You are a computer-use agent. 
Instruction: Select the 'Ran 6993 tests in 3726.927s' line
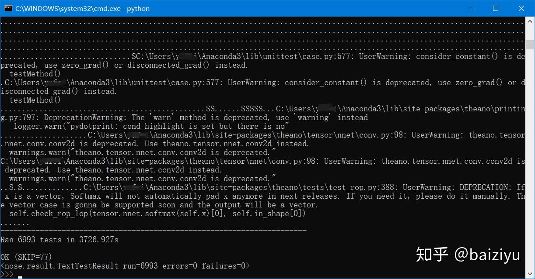pos(59,239)
